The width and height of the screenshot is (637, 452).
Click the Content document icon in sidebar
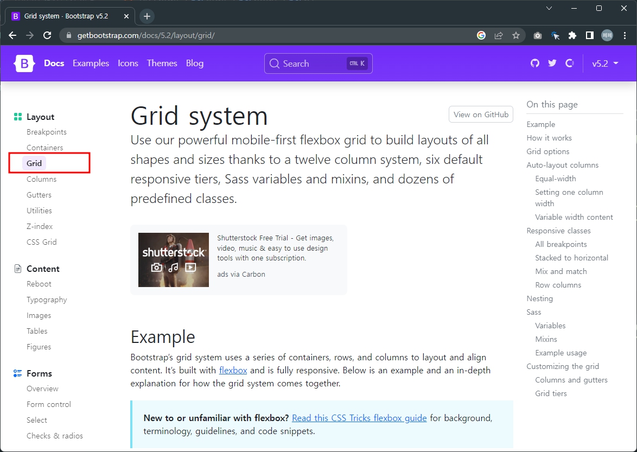point(18,268)
